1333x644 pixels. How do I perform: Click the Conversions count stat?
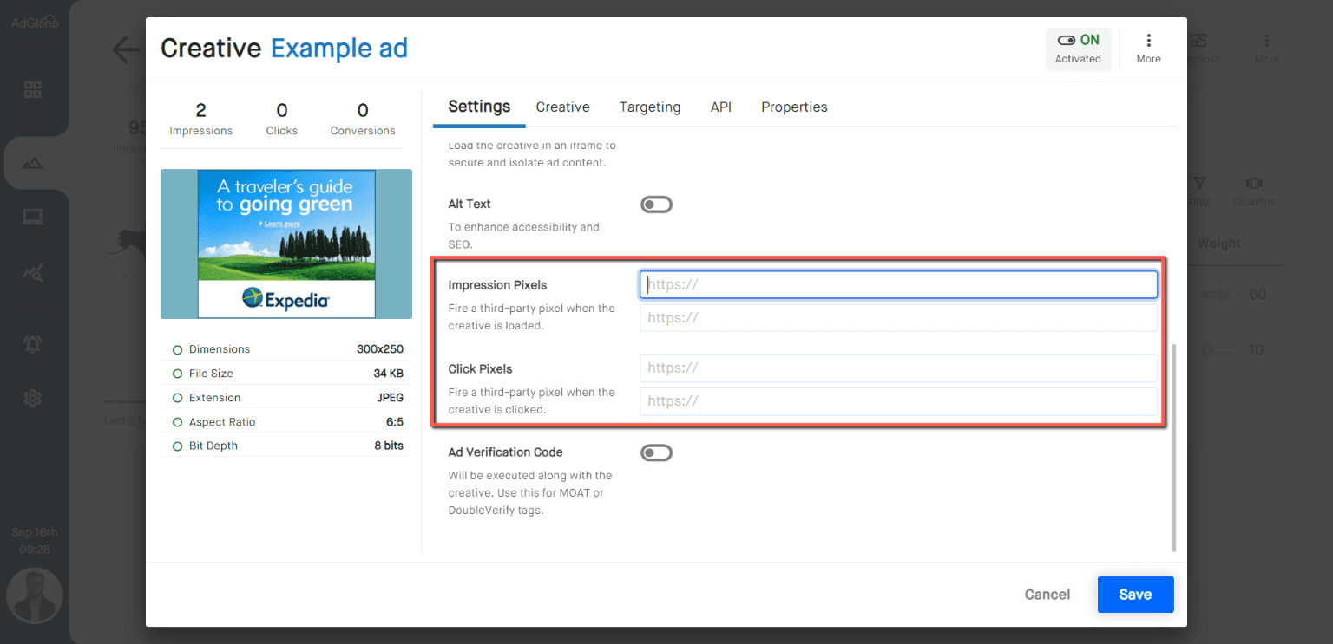pyautogui.click(x=363, y=119)
